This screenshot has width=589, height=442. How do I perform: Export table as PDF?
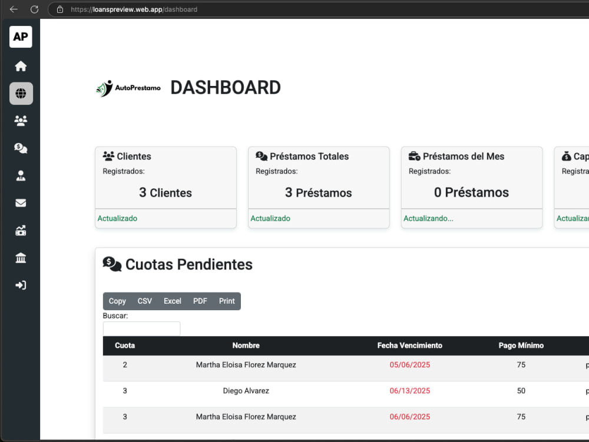[x=200, y=301]
